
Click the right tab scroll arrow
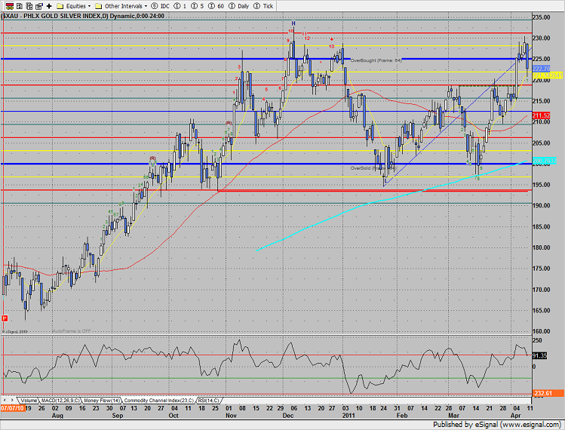pos(12,401)
